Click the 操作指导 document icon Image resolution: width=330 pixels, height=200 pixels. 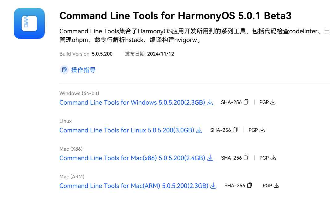click(x=64, y=70)
